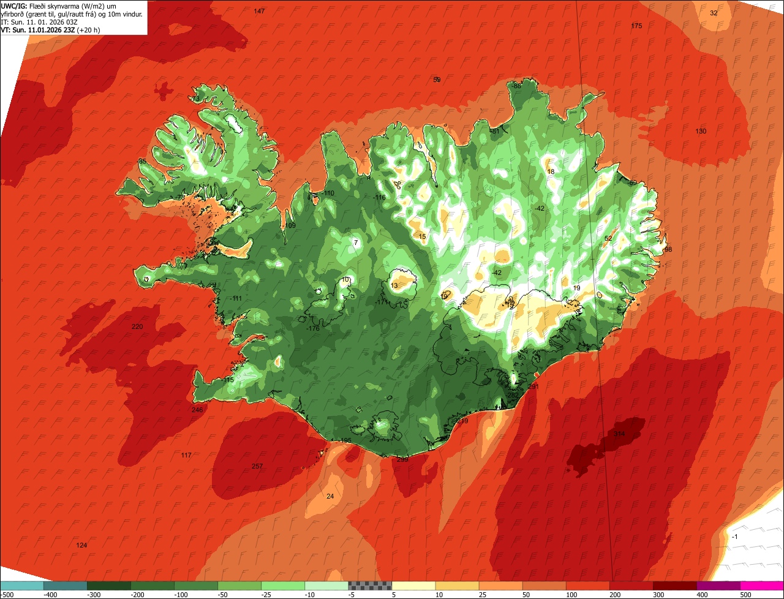Click the flux value 124 on the map
The height and width of the screenshot is (599, 784).
(x=81, y=545)
